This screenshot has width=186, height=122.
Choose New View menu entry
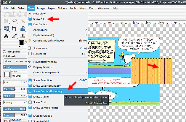[58, 14]
